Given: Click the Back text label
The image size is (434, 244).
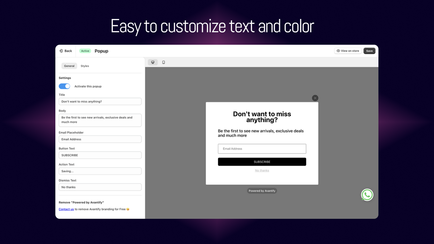Looking at the screenshot, I should [68, 51].
